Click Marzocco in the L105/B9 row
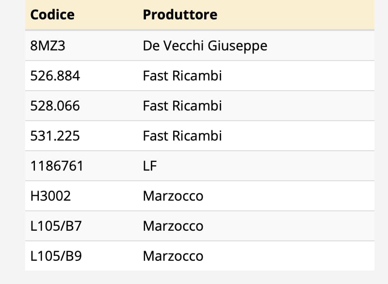388x284 pixels. point(173,256)
